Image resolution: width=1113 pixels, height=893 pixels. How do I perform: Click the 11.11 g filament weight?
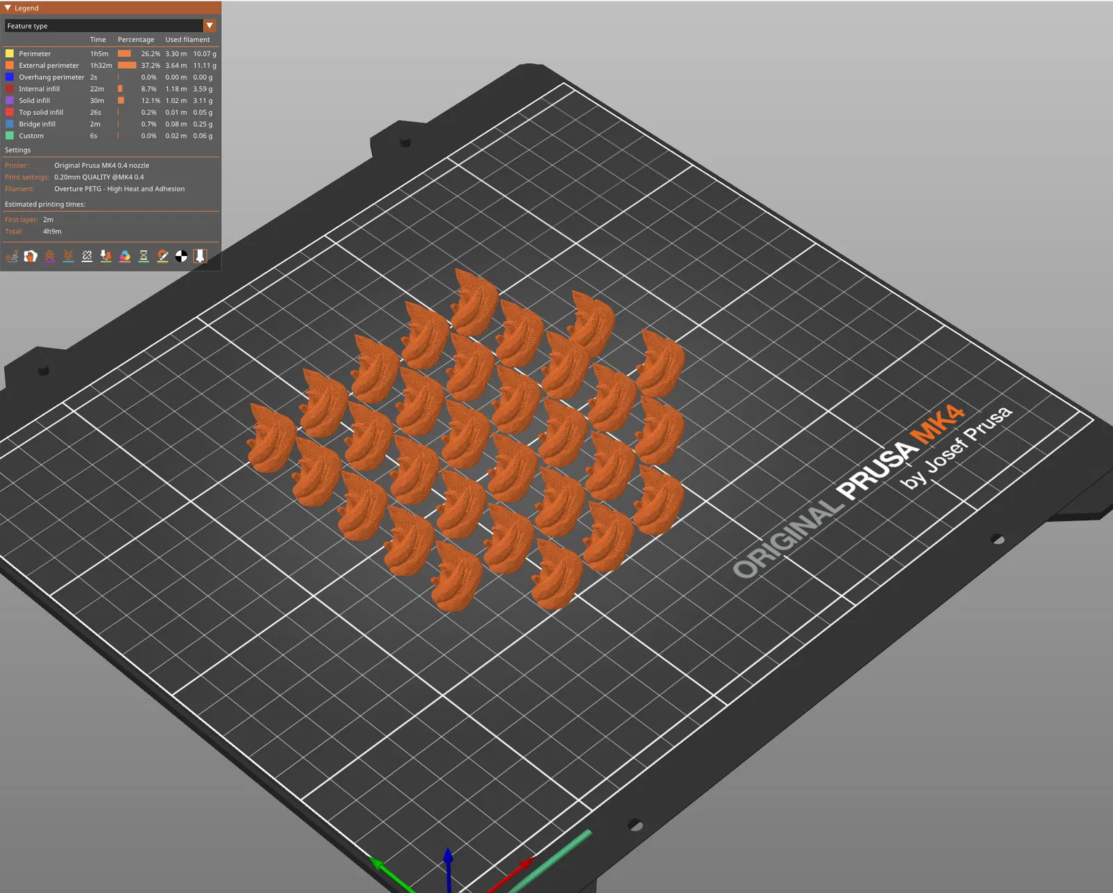click(x=205, y=65)
